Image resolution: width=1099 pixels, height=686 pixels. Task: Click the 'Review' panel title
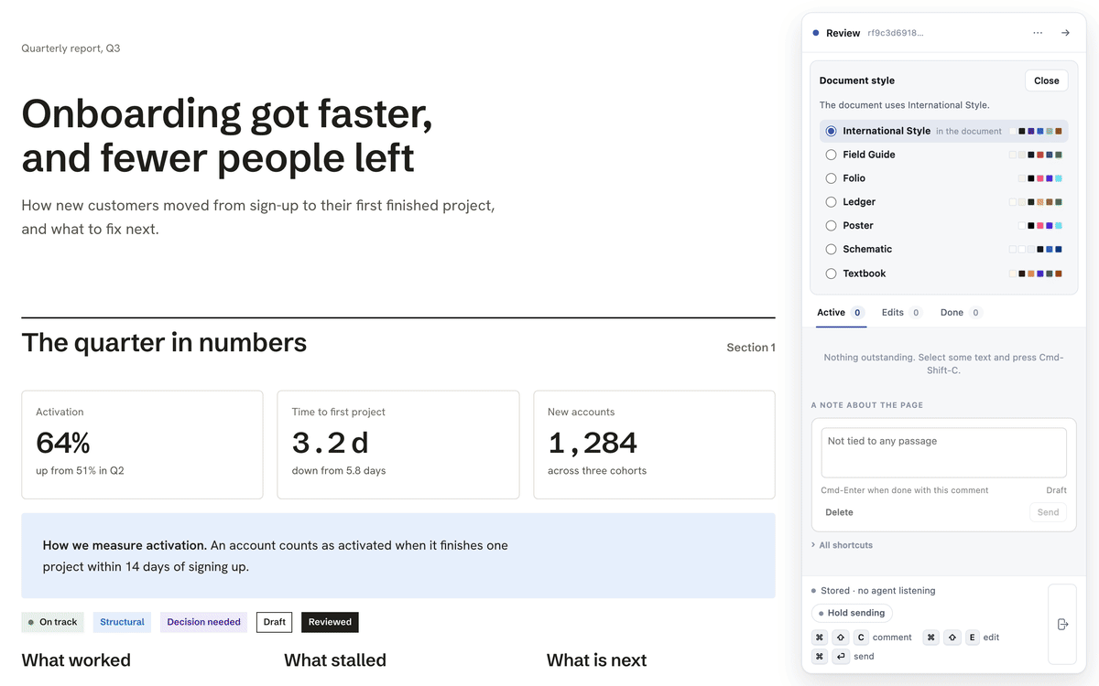click(x=843, y=33)
